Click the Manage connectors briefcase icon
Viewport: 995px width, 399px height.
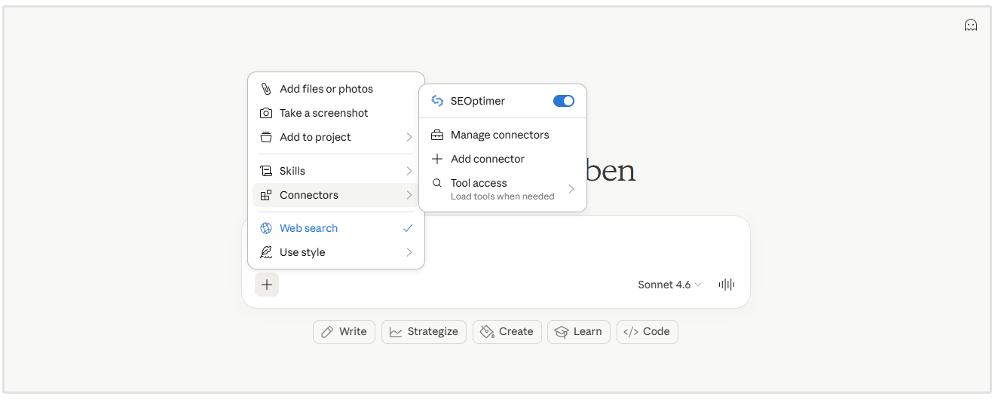[x=437, y=135]
